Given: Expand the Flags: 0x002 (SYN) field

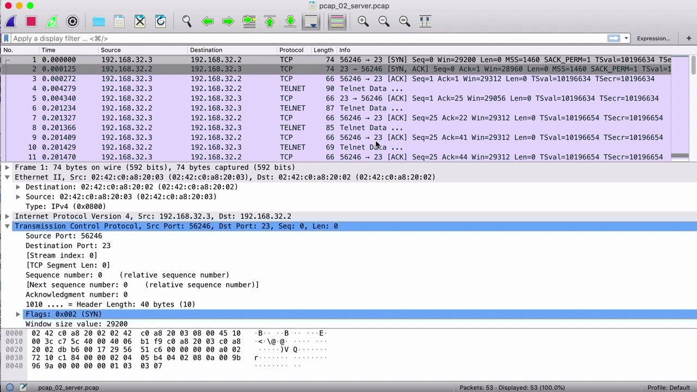Looking at the screenshot, I should 18,314.
